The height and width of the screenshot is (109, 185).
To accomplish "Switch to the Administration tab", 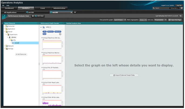I will (59, 8).
